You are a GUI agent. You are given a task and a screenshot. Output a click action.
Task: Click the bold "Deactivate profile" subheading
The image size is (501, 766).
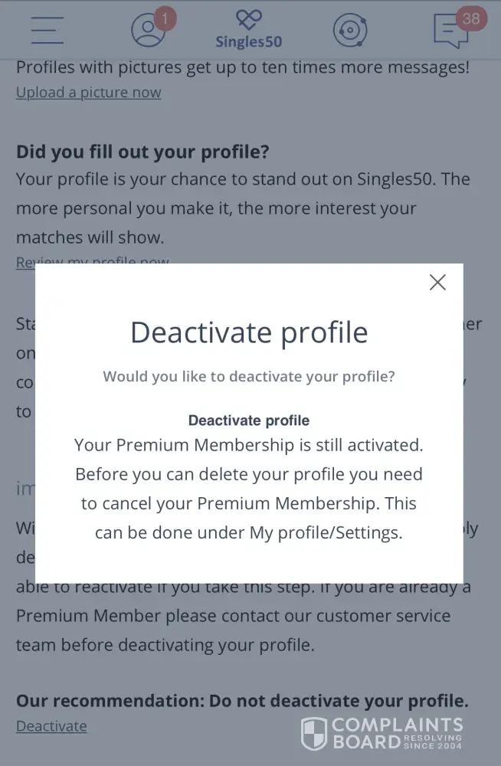coord(249,421)
